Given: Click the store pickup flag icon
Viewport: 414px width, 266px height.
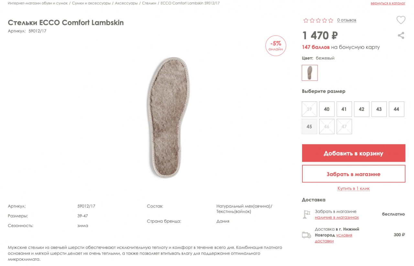Looking at the screenshot, I should tap(306, 214).
